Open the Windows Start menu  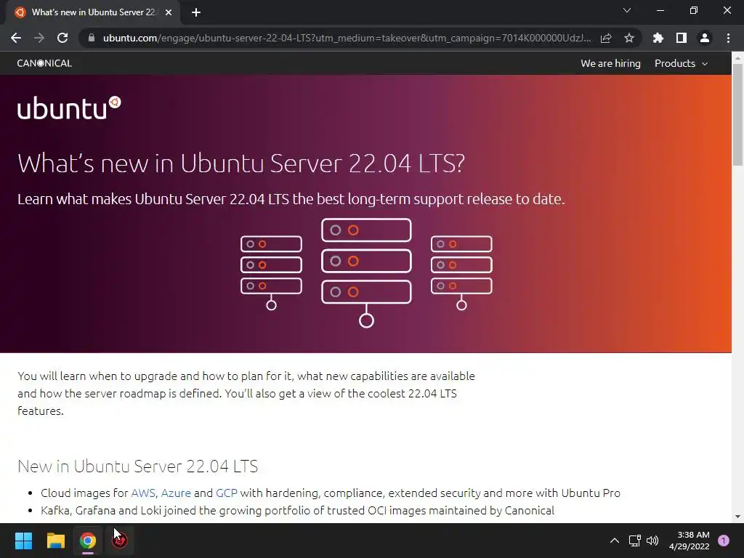click(x=23, y=541)
